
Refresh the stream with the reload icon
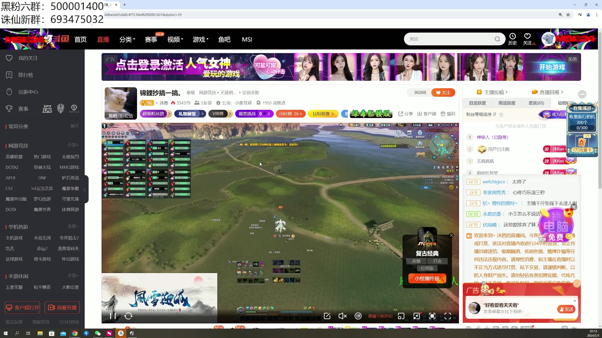(x=129, y=316)
